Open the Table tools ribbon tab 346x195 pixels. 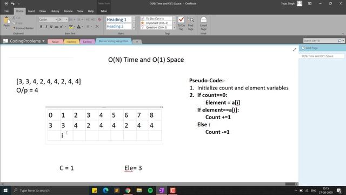pos(104,11)
